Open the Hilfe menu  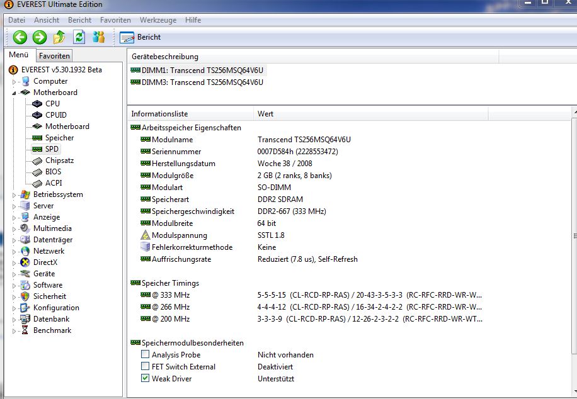(193, 20)
